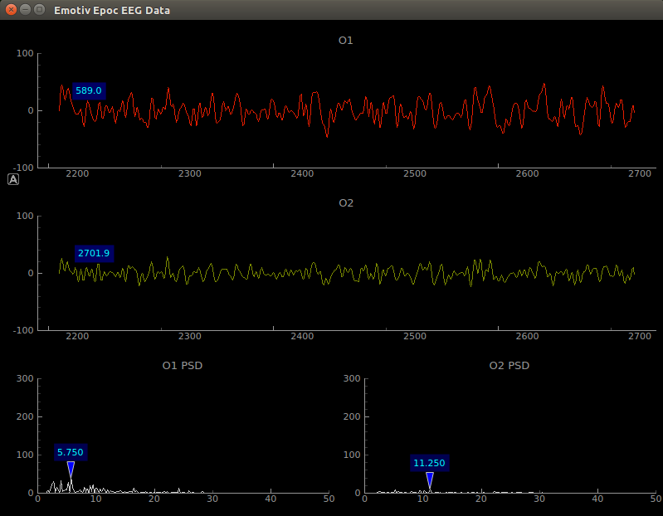Click the "O2 PSD" plot title
This screenshot has height=516, width=663.
pos(509,365)
